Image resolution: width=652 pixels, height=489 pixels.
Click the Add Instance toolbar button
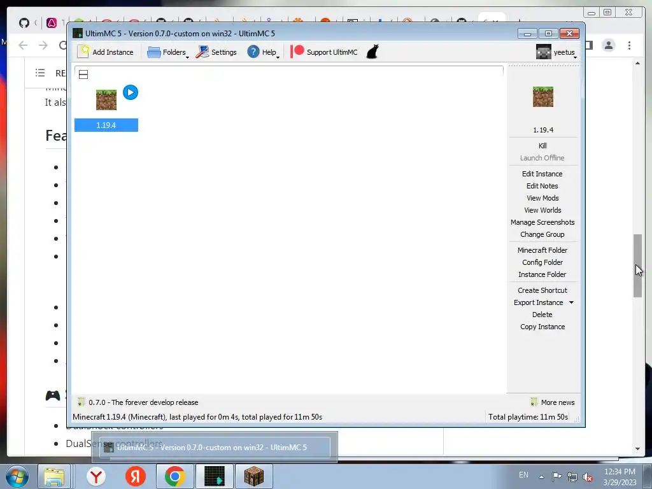click(x=106, y=52)
